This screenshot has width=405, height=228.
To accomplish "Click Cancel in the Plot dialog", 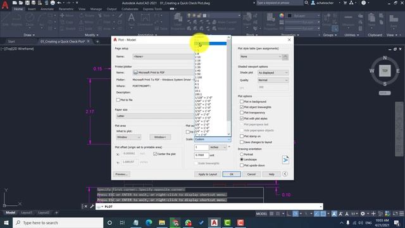I will tap(251, 174).
